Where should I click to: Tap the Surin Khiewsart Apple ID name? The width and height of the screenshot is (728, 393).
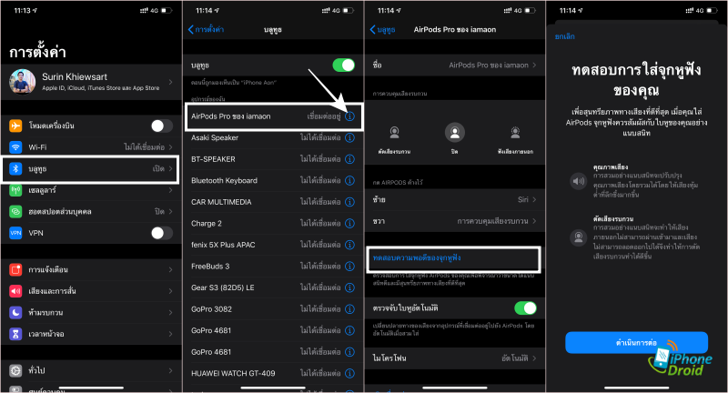75,77
